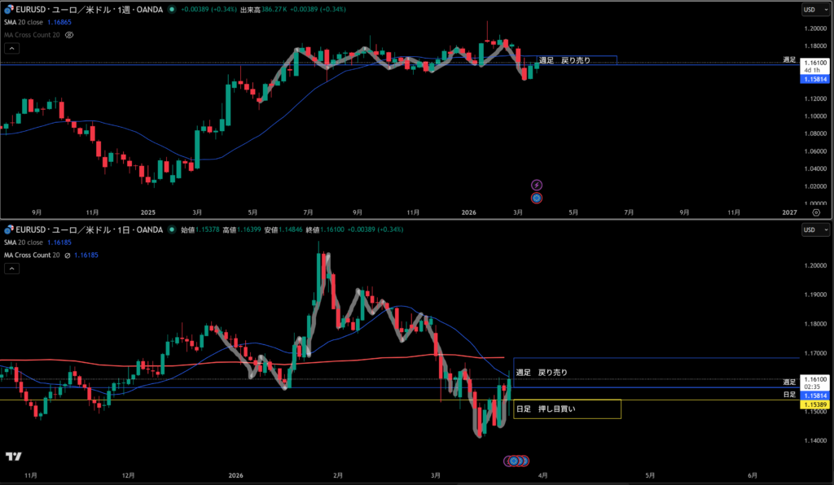Collapse indicator legend on the daily chart
Image resolution: width=834 pixels, height=485 pixels.
10,269
